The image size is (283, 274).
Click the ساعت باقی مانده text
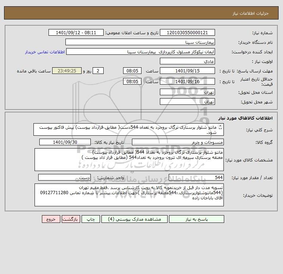click(34, 71)
